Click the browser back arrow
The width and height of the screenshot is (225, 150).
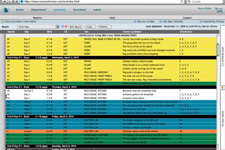point(4,2)
